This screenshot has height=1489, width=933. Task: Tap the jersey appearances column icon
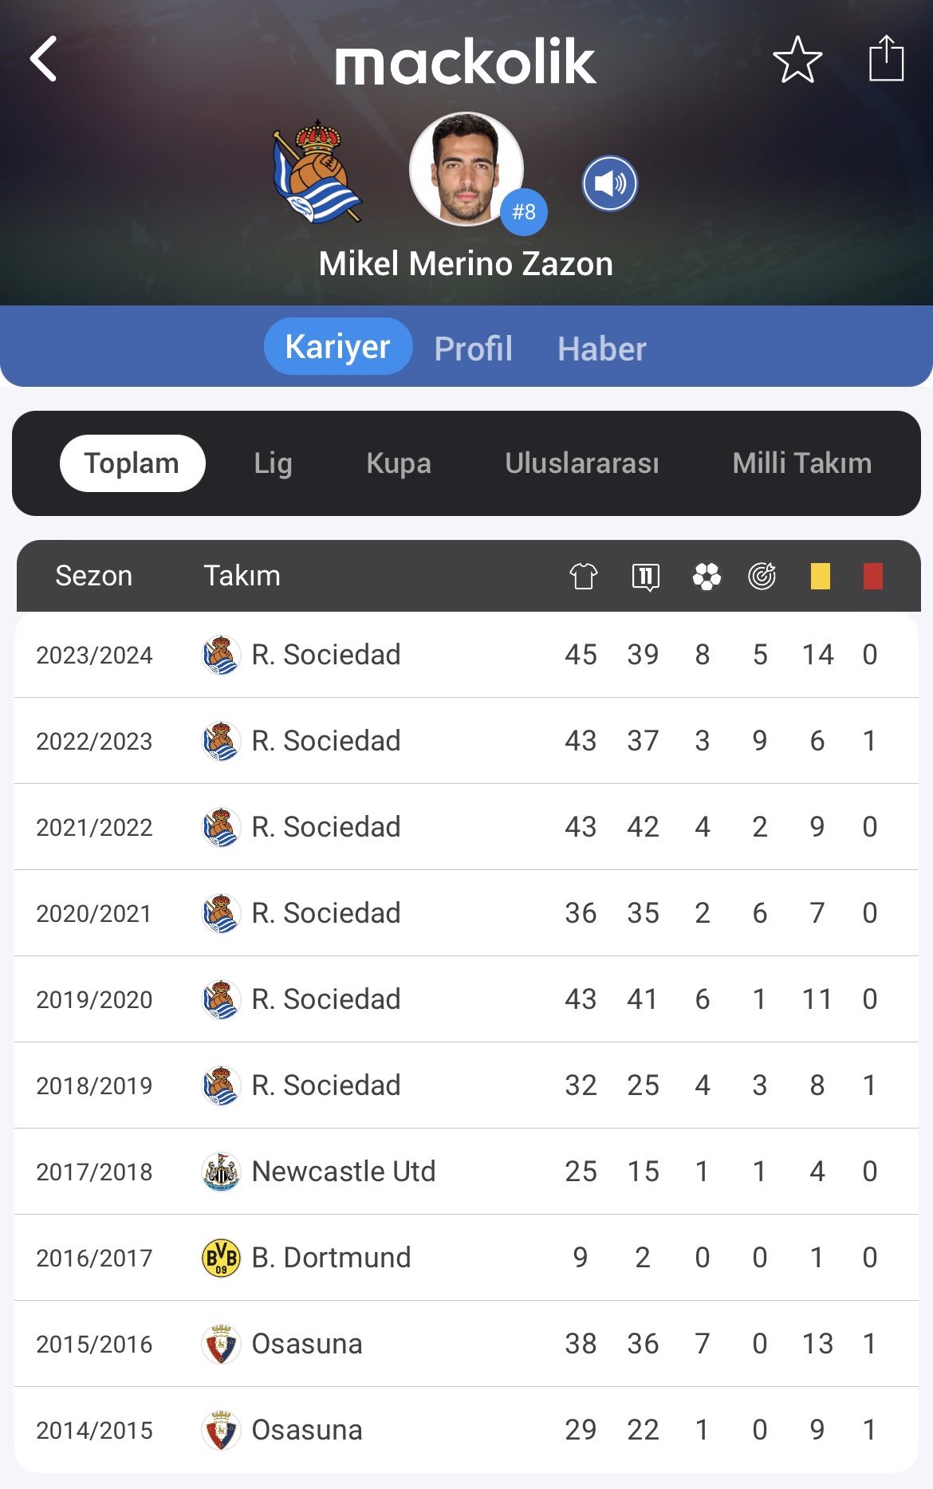coord(583,576)
